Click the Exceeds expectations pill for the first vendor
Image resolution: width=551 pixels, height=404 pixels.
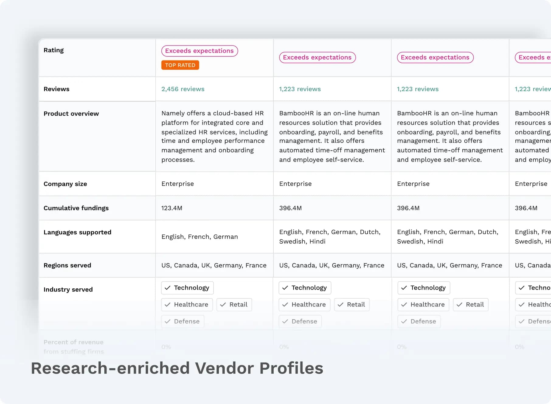pos(199,51)
